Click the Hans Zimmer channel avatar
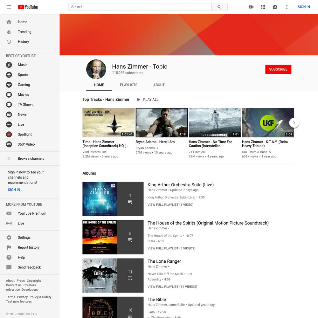318x318 pixels. 96,69
